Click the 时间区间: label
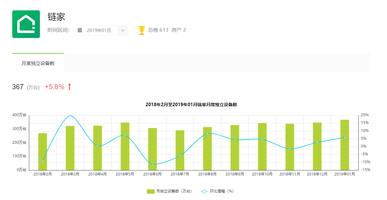 (59, 30)
